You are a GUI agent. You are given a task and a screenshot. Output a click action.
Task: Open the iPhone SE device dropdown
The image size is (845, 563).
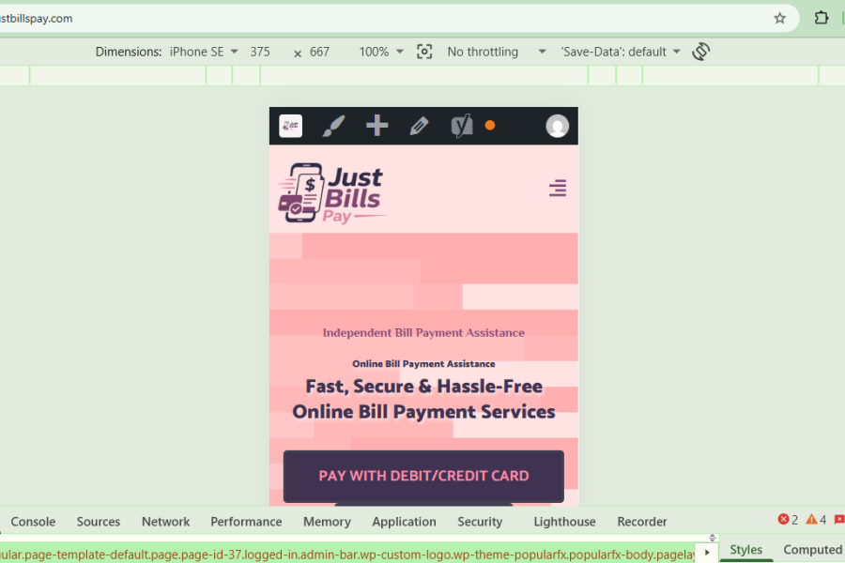coord(204,52)
